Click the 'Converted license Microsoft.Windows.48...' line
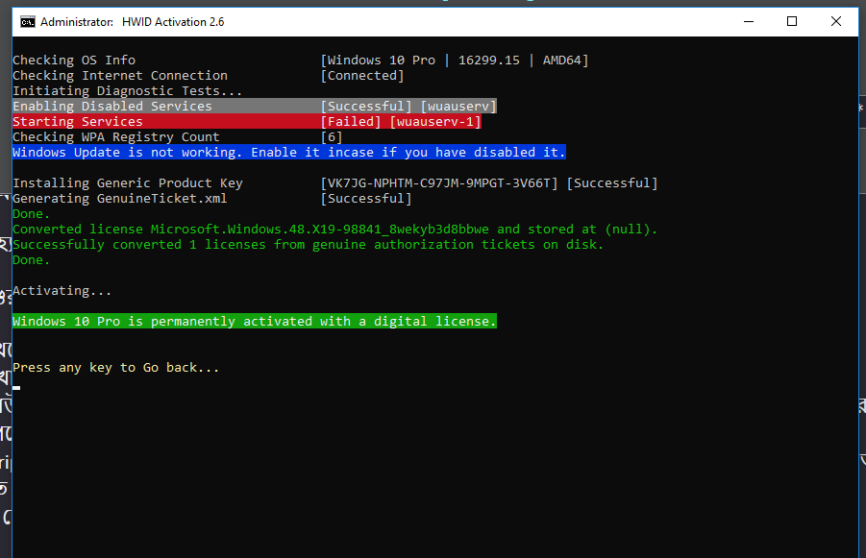Screen dimensions: 866x558 pyautogui.click(x=335, y=229)
